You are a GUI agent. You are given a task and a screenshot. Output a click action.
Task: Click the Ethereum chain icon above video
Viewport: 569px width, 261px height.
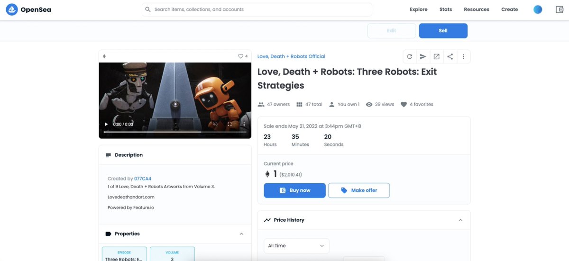104,56
